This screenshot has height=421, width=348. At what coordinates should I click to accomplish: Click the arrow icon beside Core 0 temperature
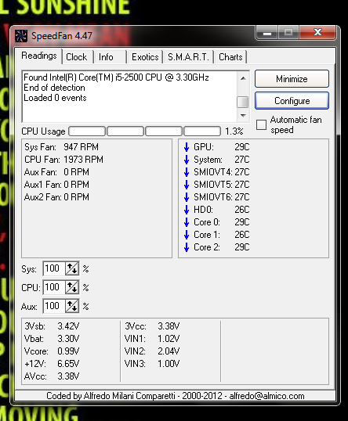[x=187, y=222]
